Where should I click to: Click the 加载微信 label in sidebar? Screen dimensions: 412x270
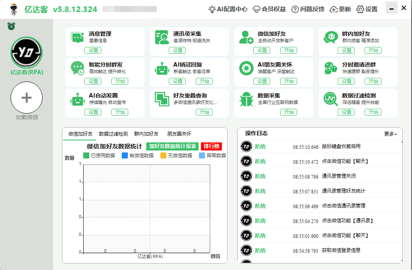point(27,118)
